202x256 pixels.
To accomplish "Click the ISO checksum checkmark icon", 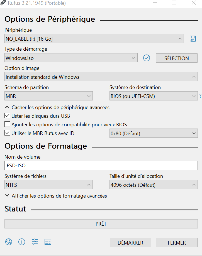I will point(147,58).
